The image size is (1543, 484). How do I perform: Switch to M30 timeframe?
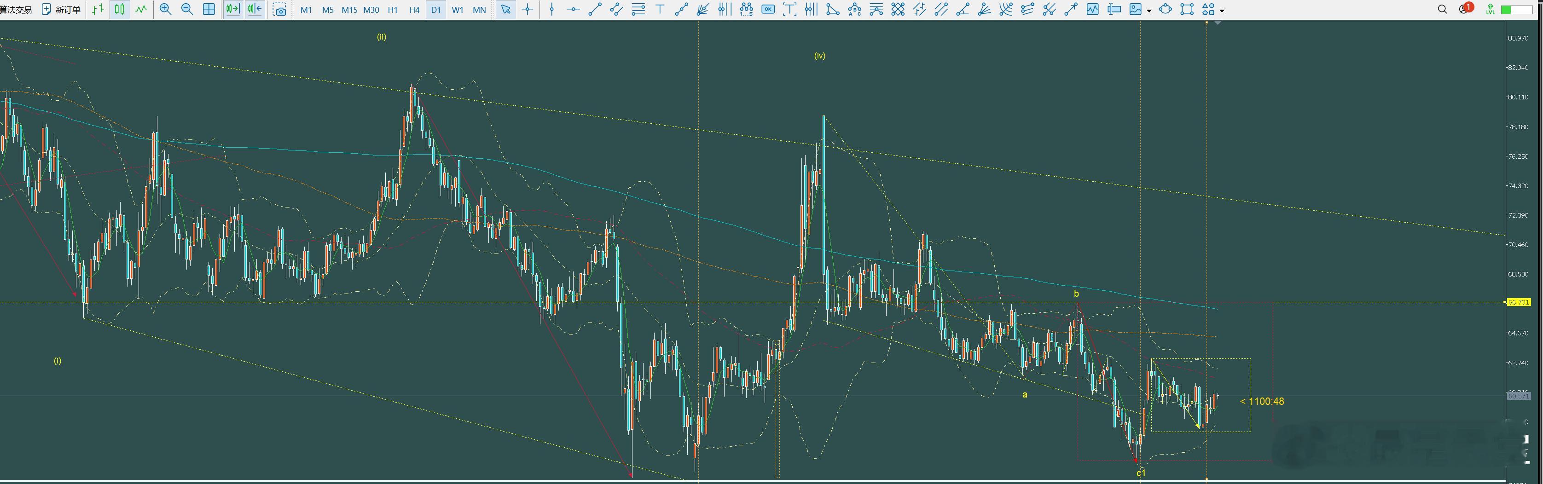(371, 10)
